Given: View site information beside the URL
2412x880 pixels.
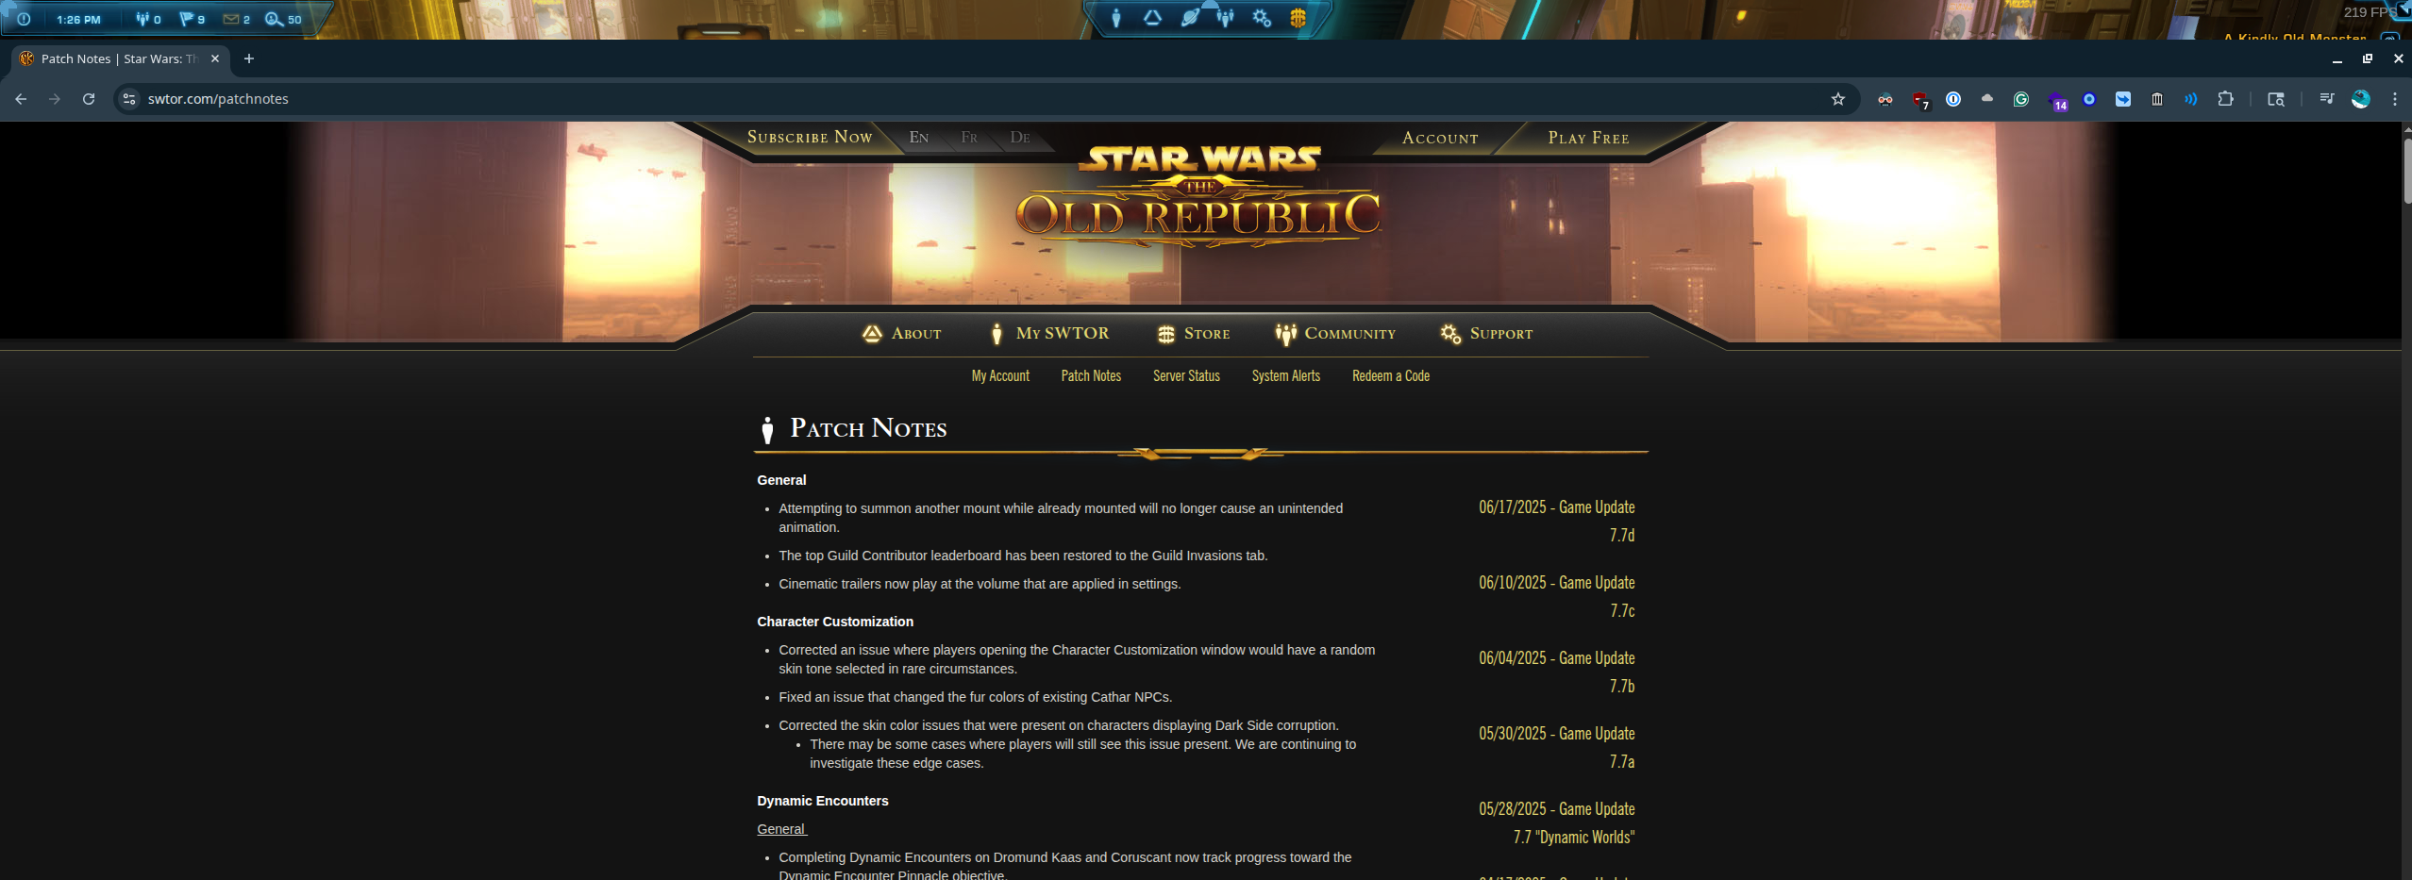Looking at the screenshot, I should click(129, 99).
